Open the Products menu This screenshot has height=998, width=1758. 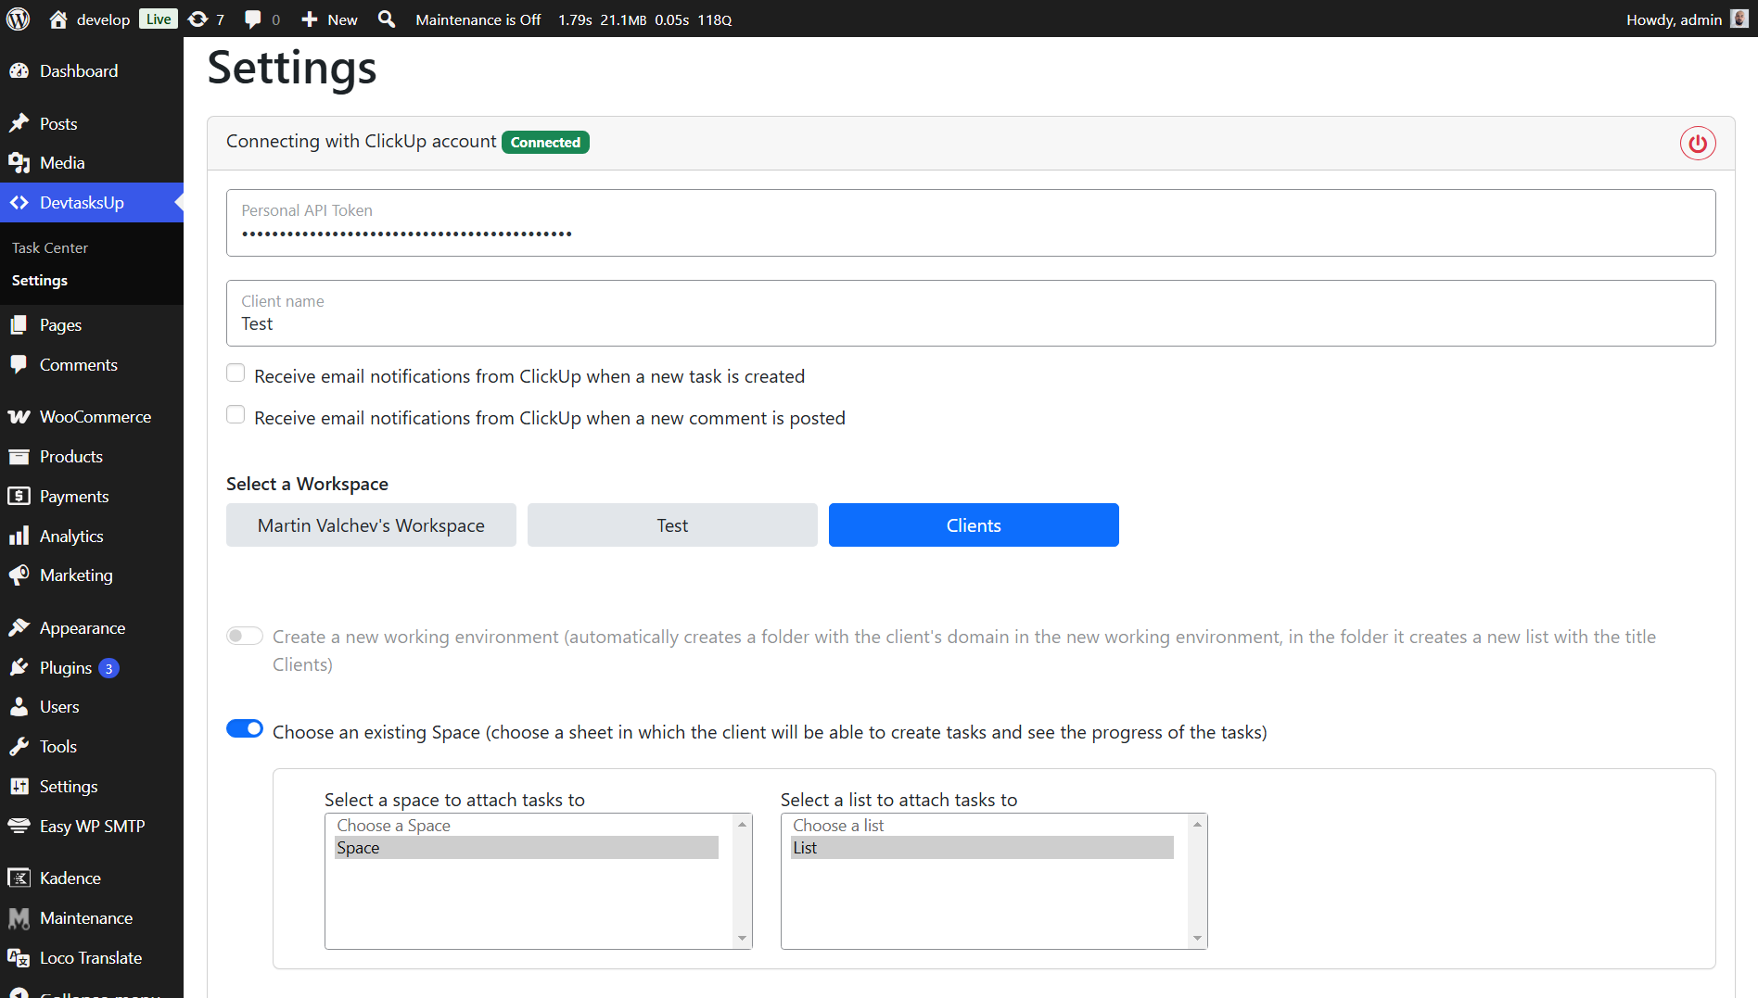click(x=92, y=456)
